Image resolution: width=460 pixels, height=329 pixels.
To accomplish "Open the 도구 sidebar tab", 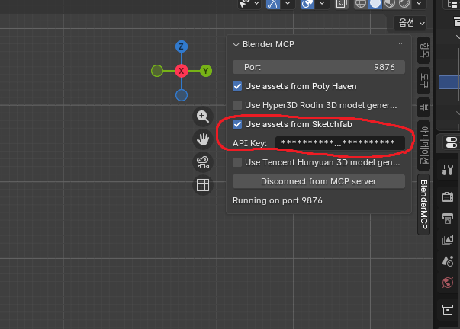I will click(x=424, y=81).
